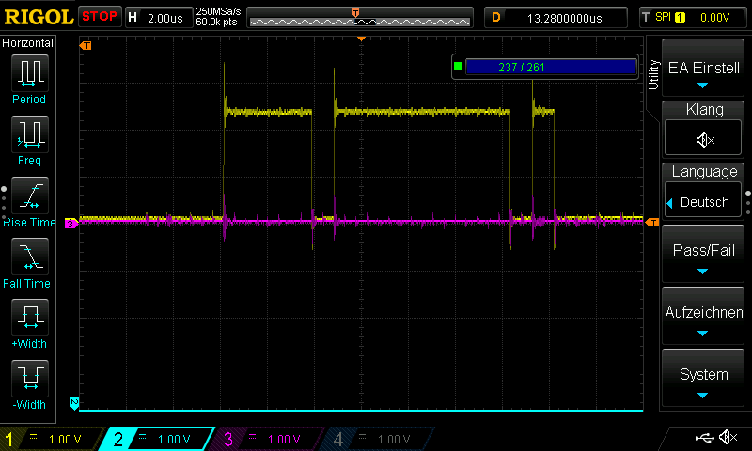Click the RIGOL logo
The width and height of the screenshot is (752, 451).
(38, 17)
